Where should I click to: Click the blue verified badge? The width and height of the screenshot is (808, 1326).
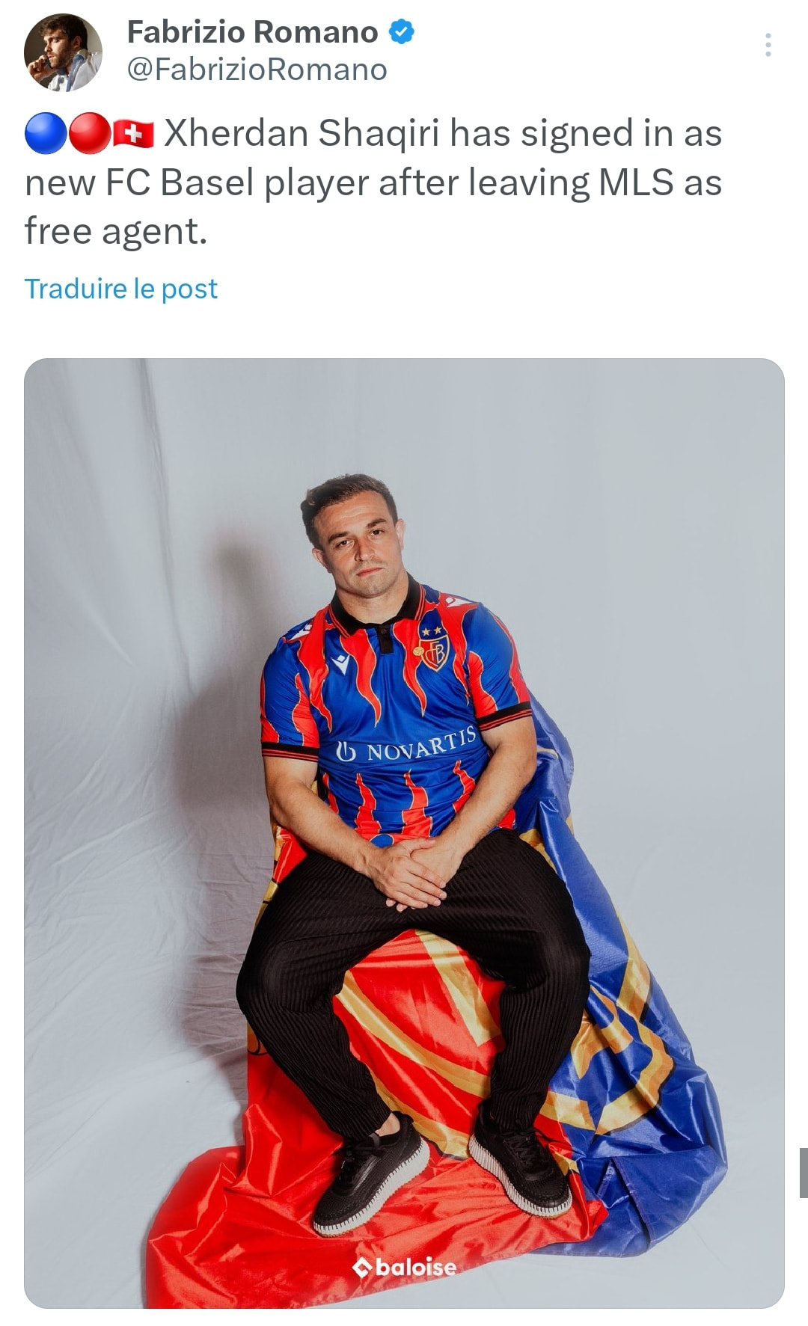pyautogui.click(x=402, y=32)
